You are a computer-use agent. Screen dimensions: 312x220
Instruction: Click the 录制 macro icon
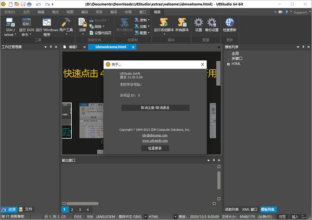(136, 20)
